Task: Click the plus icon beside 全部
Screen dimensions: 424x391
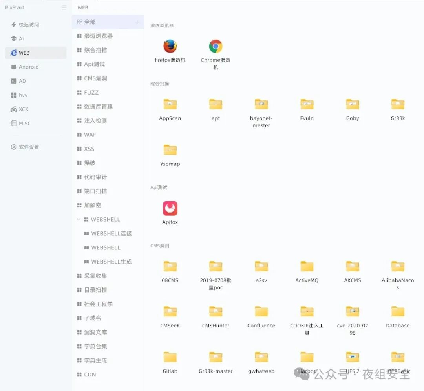Action: pos(137,22)
